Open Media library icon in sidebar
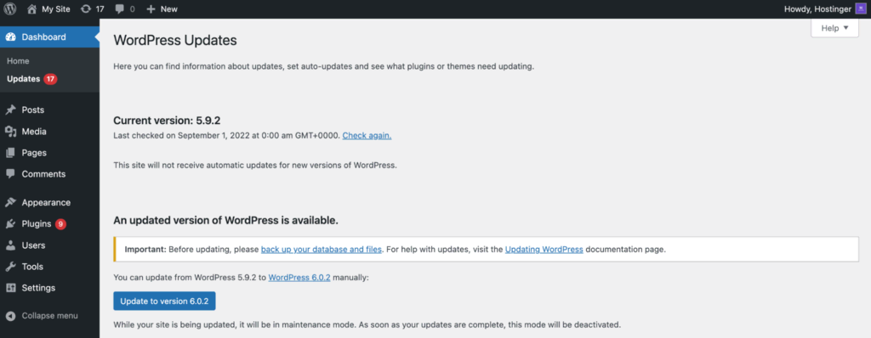871x338 pixels. tap(10, 132)
